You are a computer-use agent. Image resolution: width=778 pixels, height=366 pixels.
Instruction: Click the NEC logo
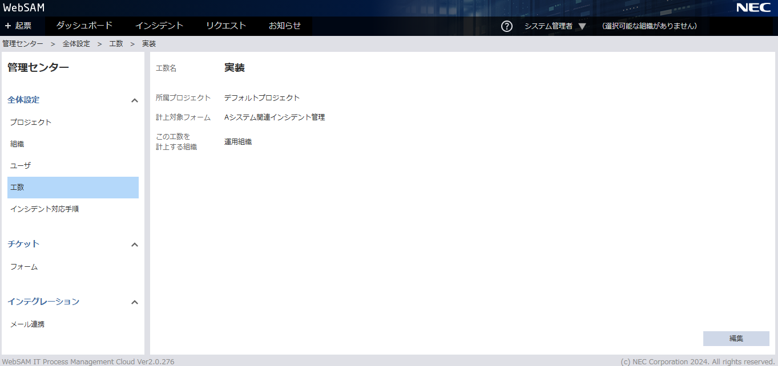753,8
